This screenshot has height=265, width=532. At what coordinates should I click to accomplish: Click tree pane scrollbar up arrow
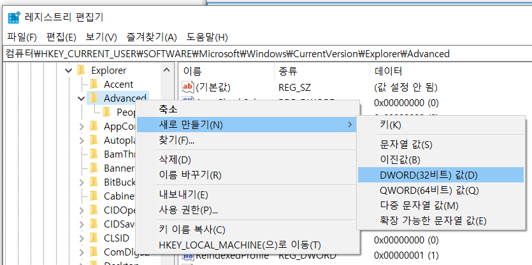[166, 71]
